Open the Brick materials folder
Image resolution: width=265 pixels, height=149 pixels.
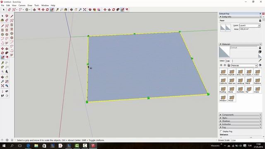(240, 72)
